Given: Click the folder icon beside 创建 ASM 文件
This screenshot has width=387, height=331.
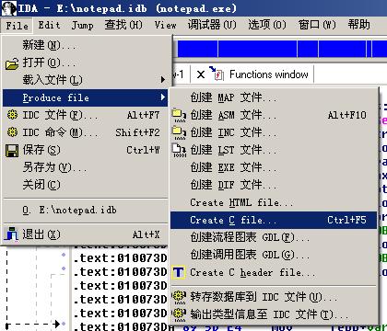Looking at the screenshot, I should [179, 116].
